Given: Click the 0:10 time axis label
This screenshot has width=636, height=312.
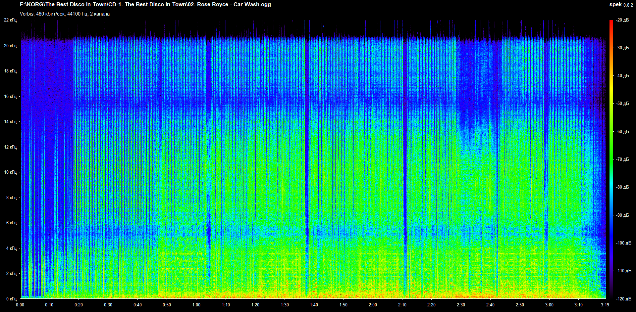Looking at the screenshot, I should point(49,305).
